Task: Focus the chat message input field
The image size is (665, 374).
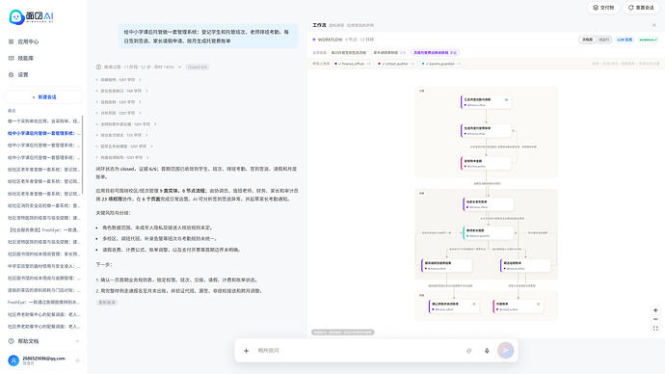Action: tap(359, 351)
